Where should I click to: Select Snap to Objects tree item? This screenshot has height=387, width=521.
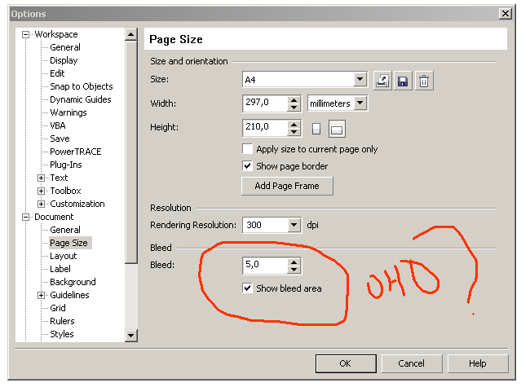81,86
